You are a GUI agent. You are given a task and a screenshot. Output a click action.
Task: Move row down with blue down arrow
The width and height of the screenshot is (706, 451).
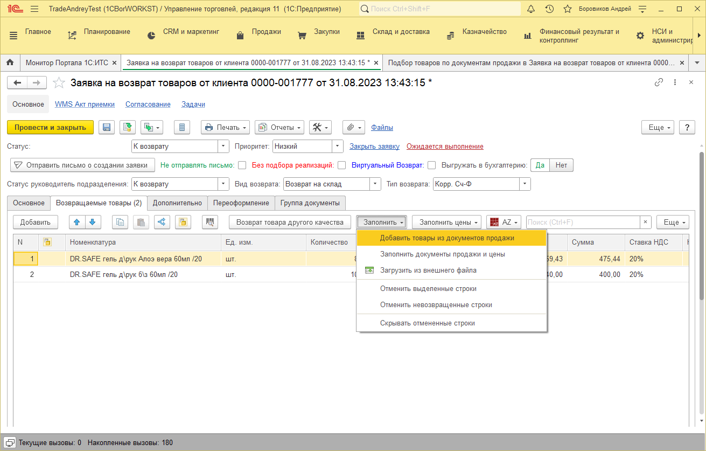(93, 222)
